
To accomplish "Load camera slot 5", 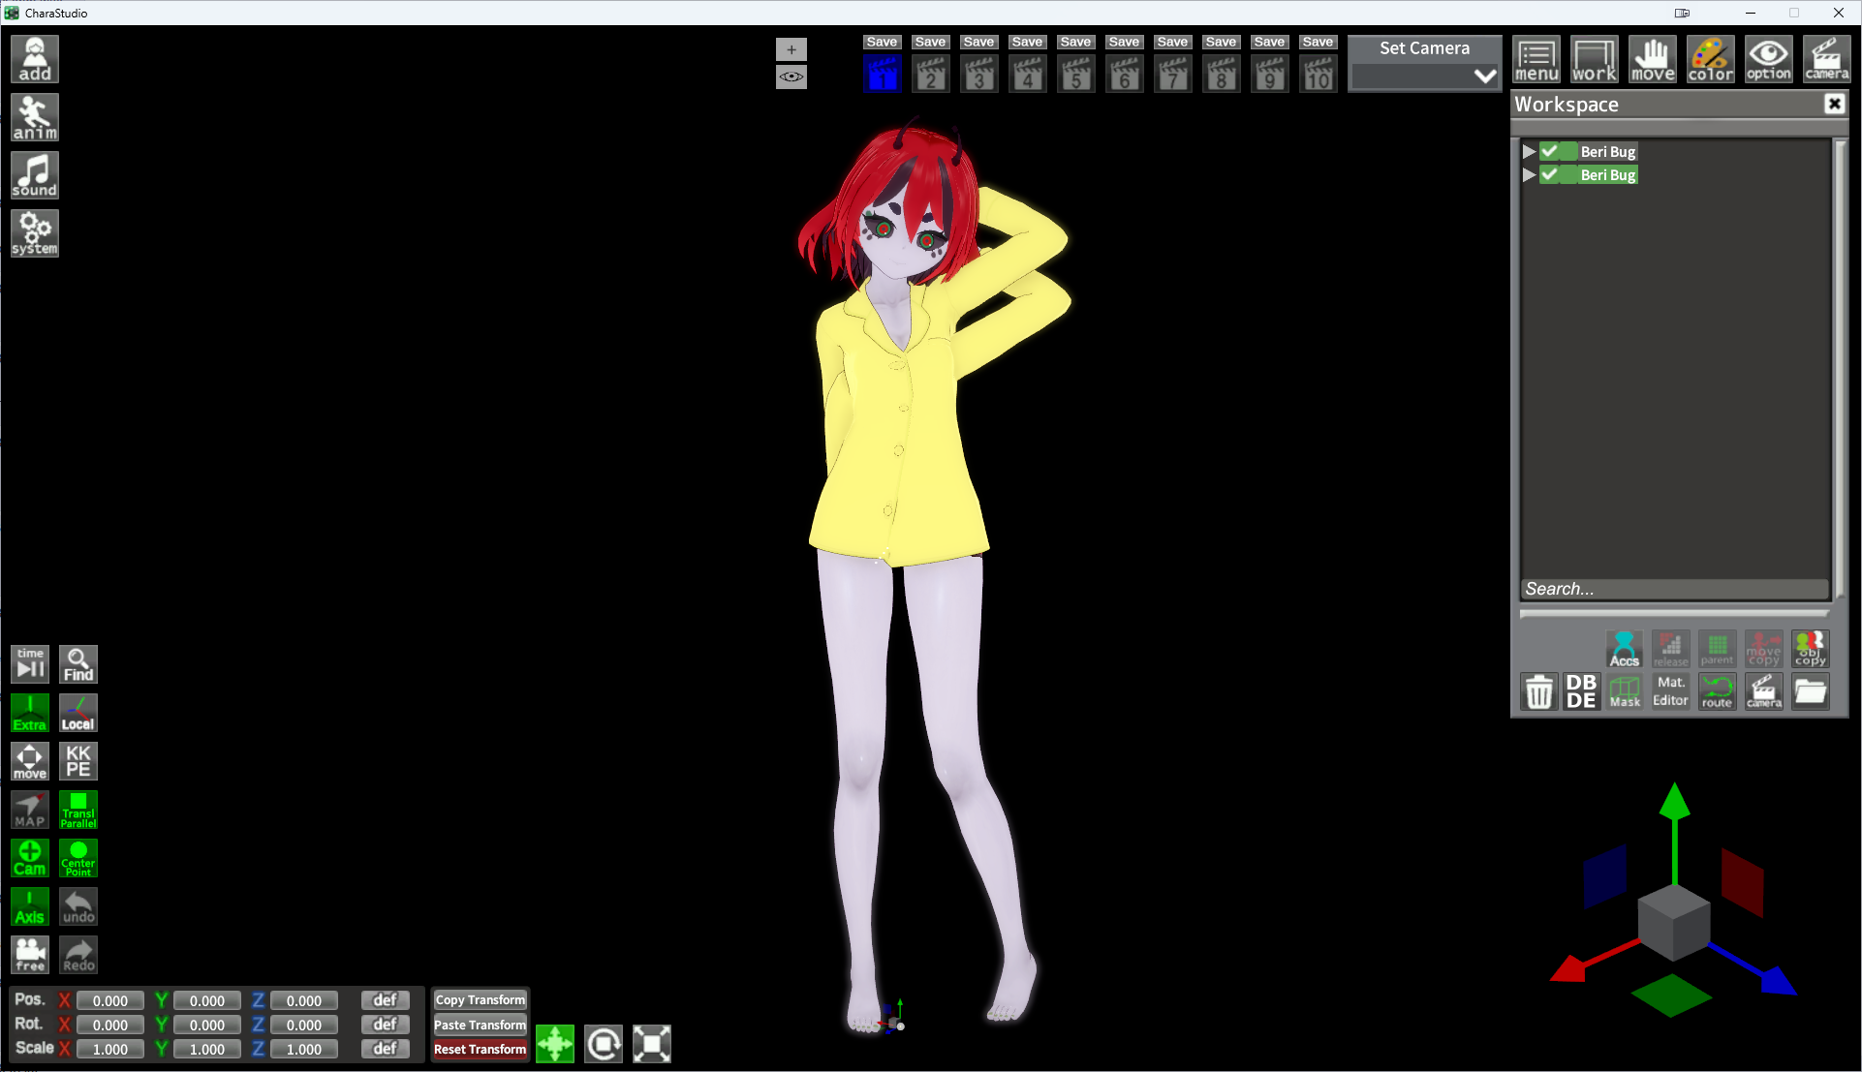I will (1076, 74).
